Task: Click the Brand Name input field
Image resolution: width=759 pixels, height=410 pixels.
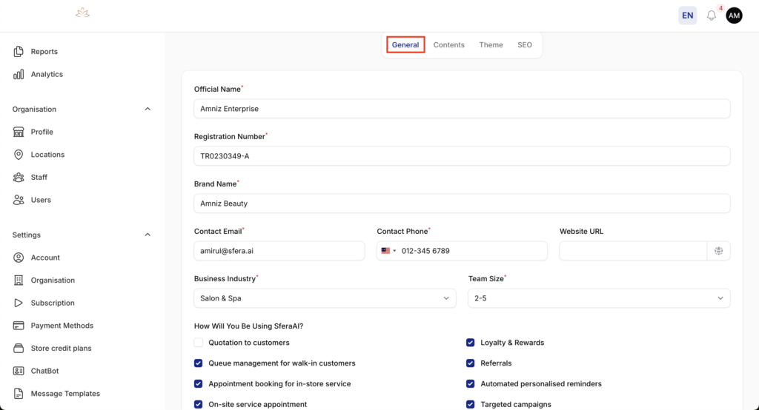Action: point(462,204)
